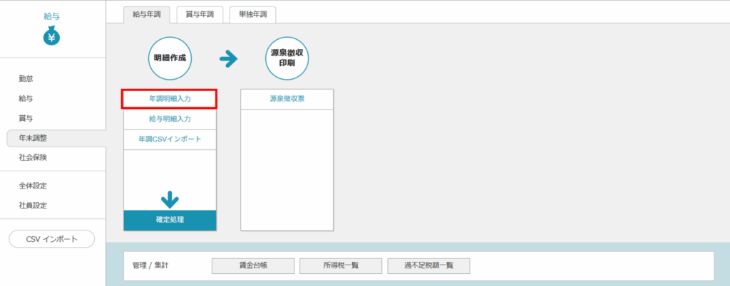Open 賃金台帳 report

pos(253,265)
